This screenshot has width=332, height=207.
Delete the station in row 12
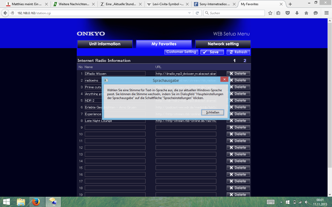point(238,147)
